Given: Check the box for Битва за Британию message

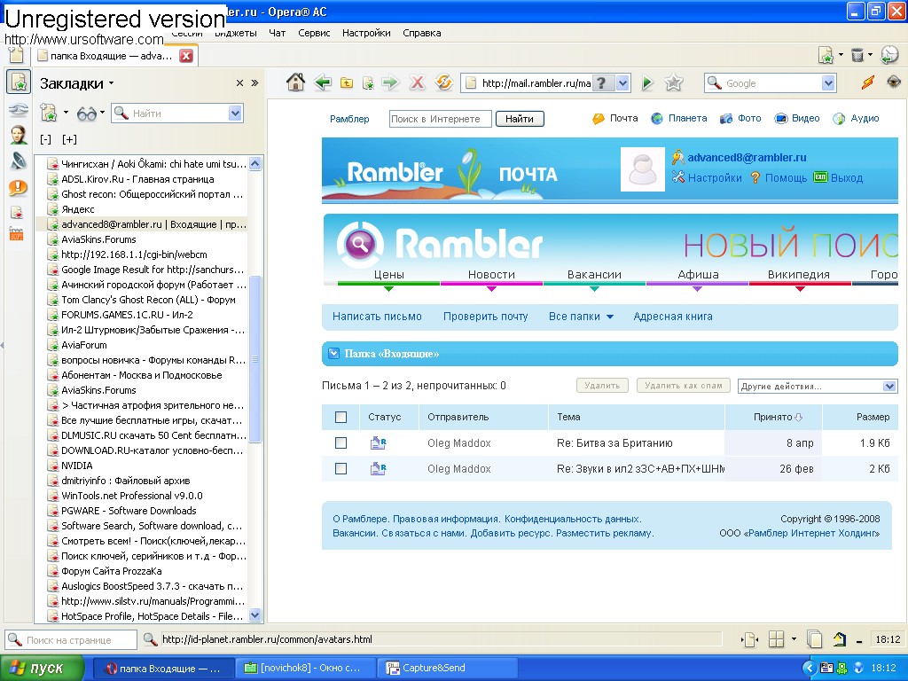Looking at the screenshot, I should [341, 443].
